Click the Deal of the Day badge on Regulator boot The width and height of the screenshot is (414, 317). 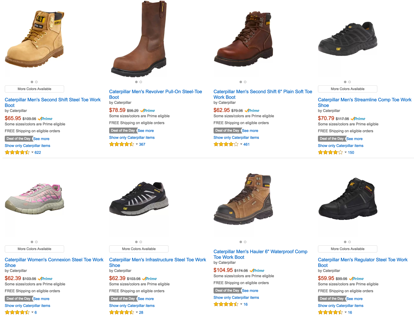click(x=331, y=299)
